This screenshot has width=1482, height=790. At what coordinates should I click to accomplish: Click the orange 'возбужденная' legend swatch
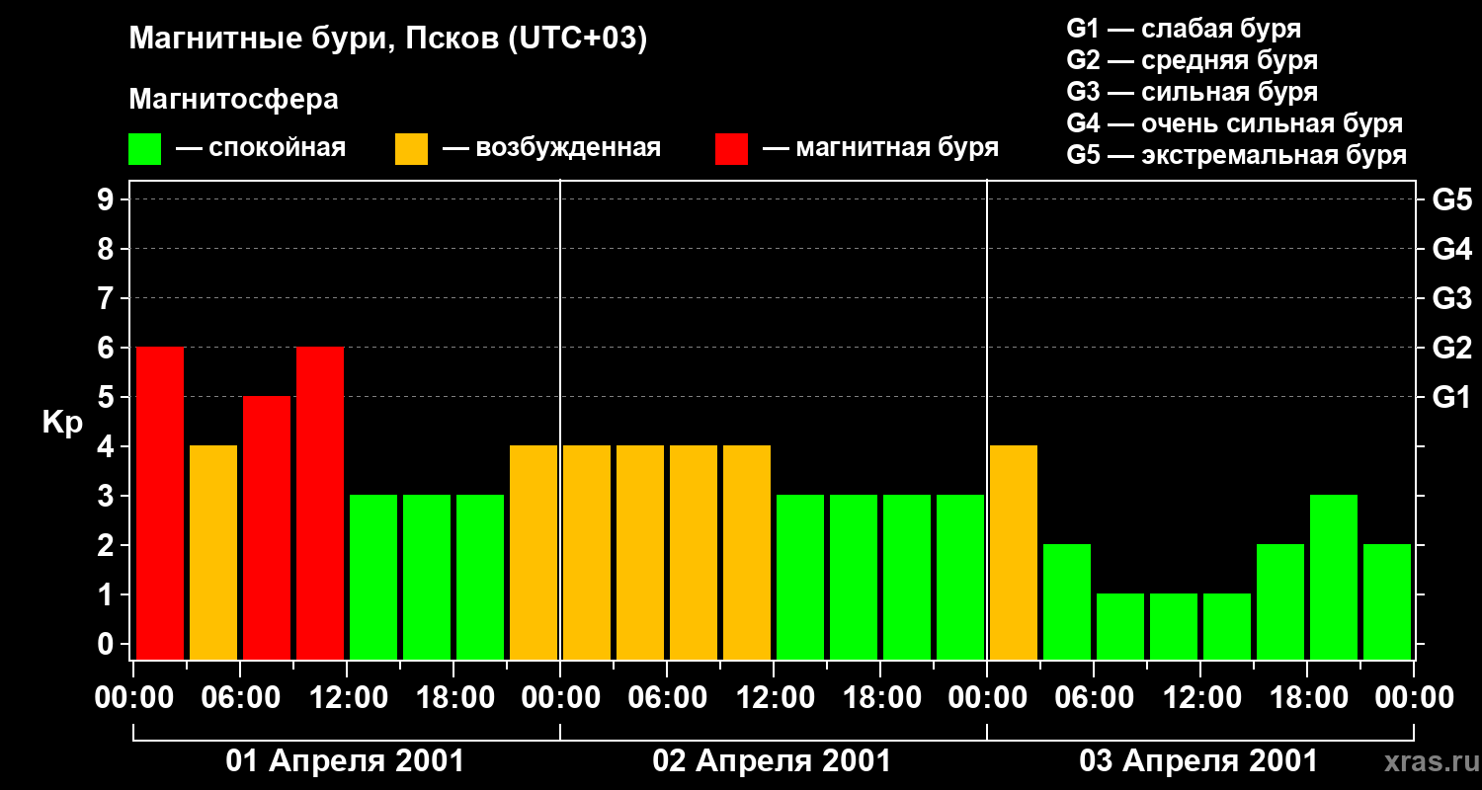point(411,149)
